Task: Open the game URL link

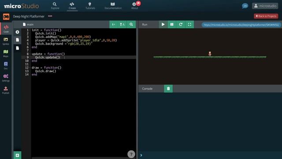Action: [x=241, y=25]
